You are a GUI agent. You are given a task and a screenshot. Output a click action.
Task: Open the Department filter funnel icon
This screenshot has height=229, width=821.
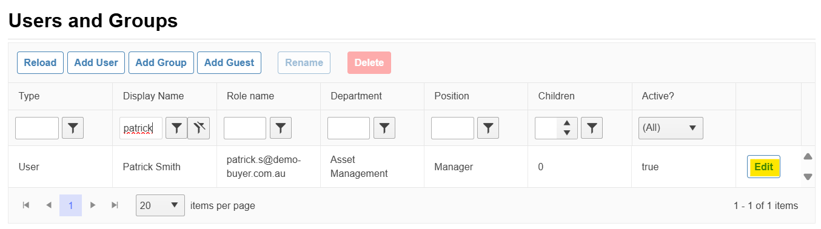[x=384, y=128]
